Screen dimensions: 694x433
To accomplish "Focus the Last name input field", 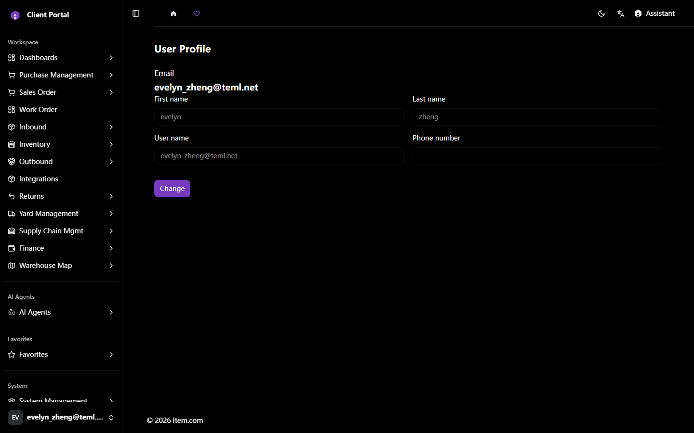I will [538, 117].
